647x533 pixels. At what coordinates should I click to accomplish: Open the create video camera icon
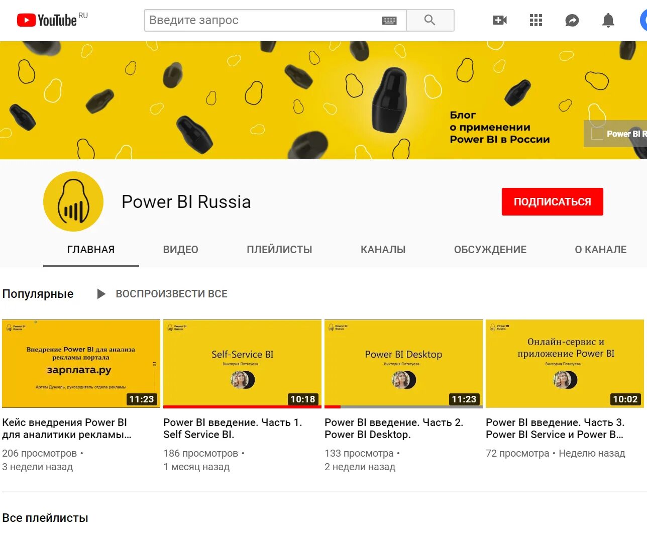(x=500, y=20)
